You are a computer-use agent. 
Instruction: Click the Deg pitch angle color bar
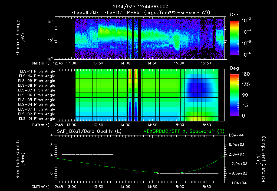coord(234,95)
